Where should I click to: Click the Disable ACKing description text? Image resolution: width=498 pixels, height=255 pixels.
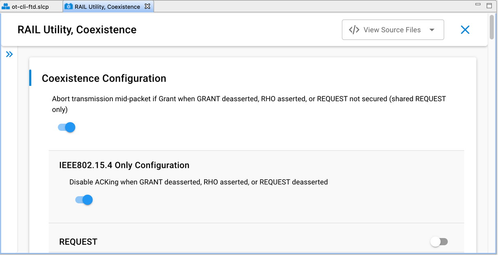click(x=198, y=182)
